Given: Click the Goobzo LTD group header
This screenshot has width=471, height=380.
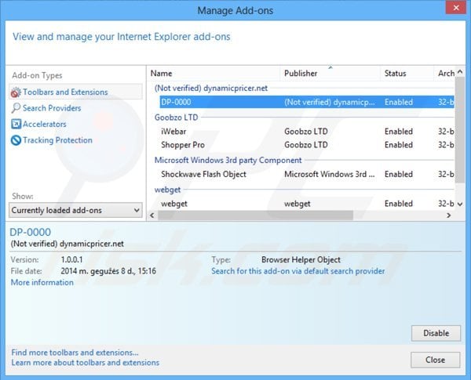Looking at the screenshot, I should point(177,118).
